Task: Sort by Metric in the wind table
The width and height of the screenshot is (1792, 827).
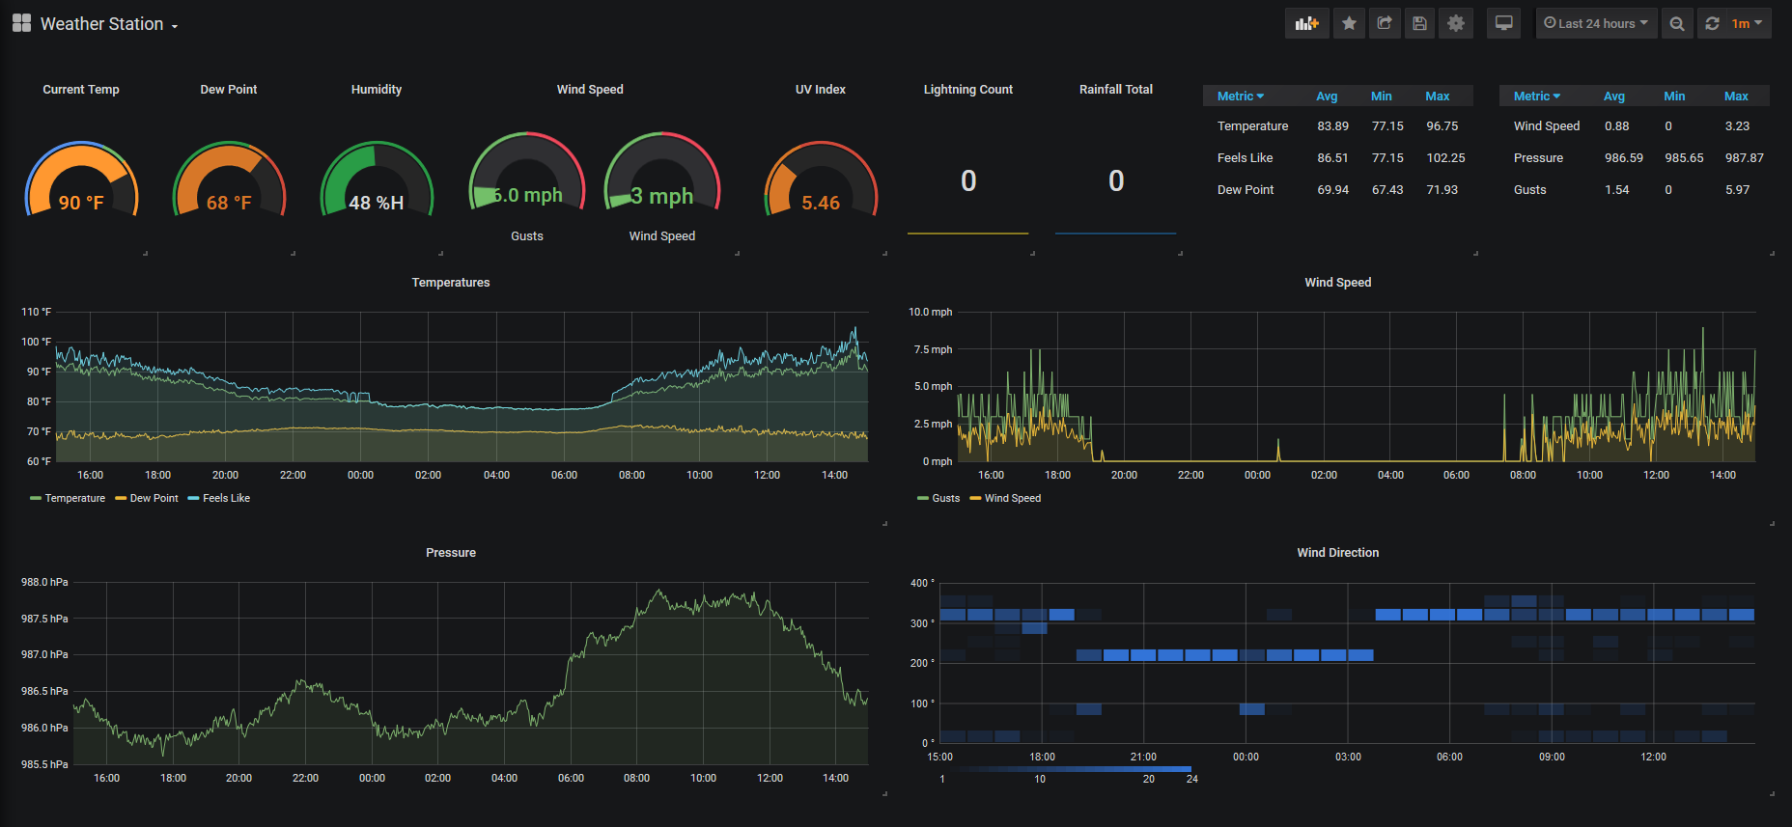Action: click(1537, 96)
